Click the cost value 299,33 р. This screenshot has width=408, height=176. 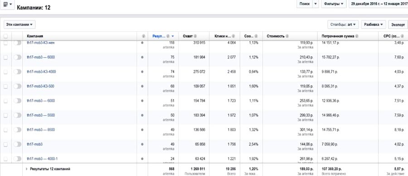coord(306,115)
